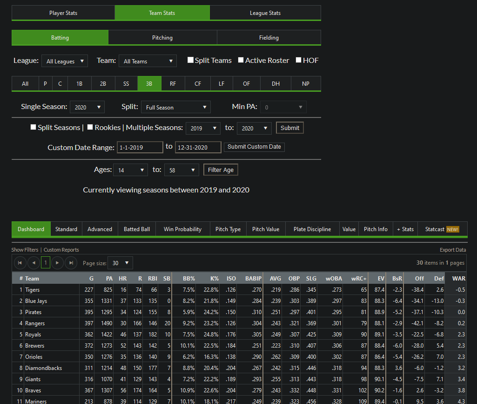Click the Filter Age button

[221, 170]
